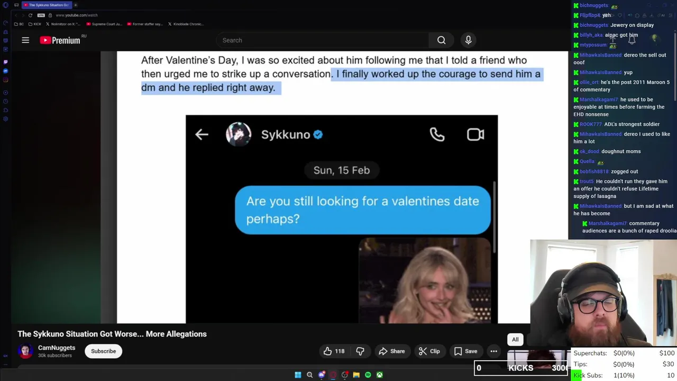
Task: Create a Clip of the video
Action: (x=429, y=351)
